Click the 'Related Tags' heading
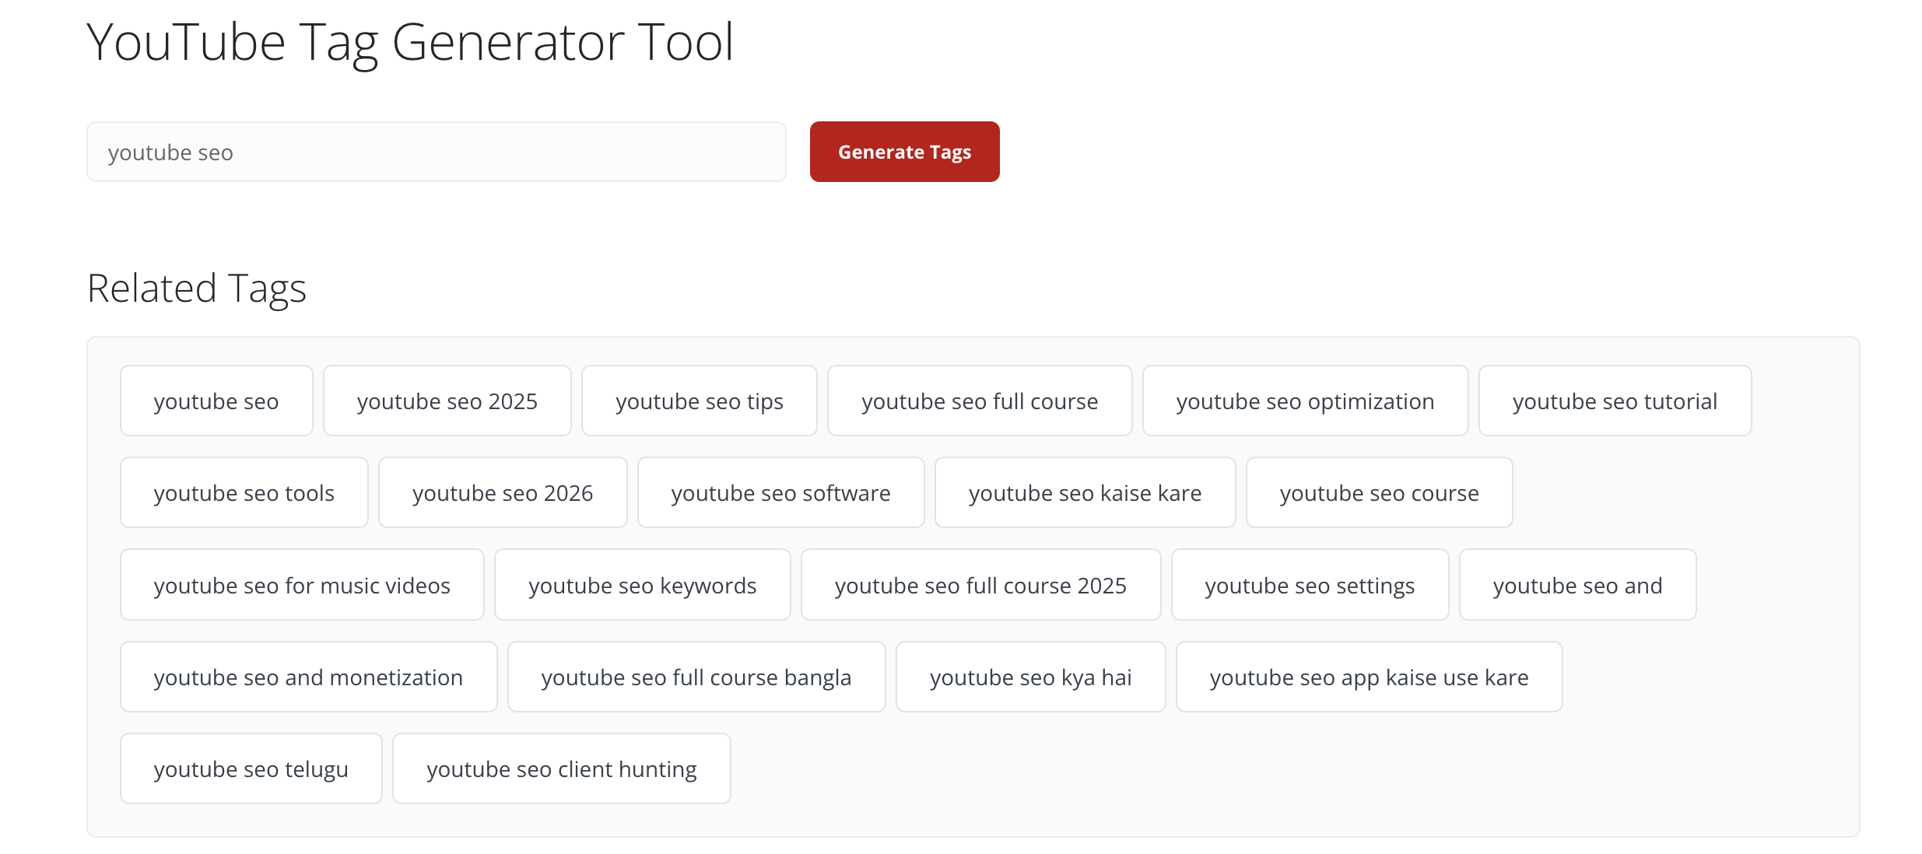The height and width of the screenshot is (854, 1922). pos(197,289)
